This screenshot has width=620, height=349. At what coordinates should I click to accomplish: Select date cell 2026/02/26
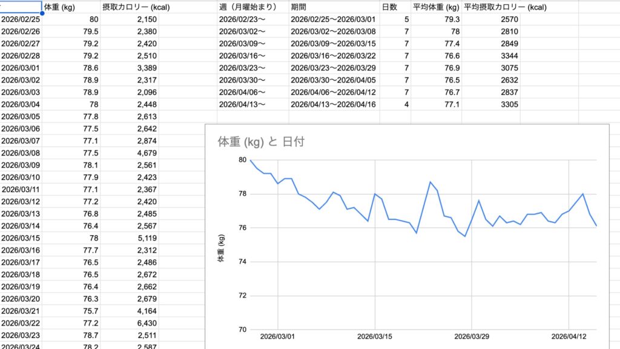[x=21, y=32]
